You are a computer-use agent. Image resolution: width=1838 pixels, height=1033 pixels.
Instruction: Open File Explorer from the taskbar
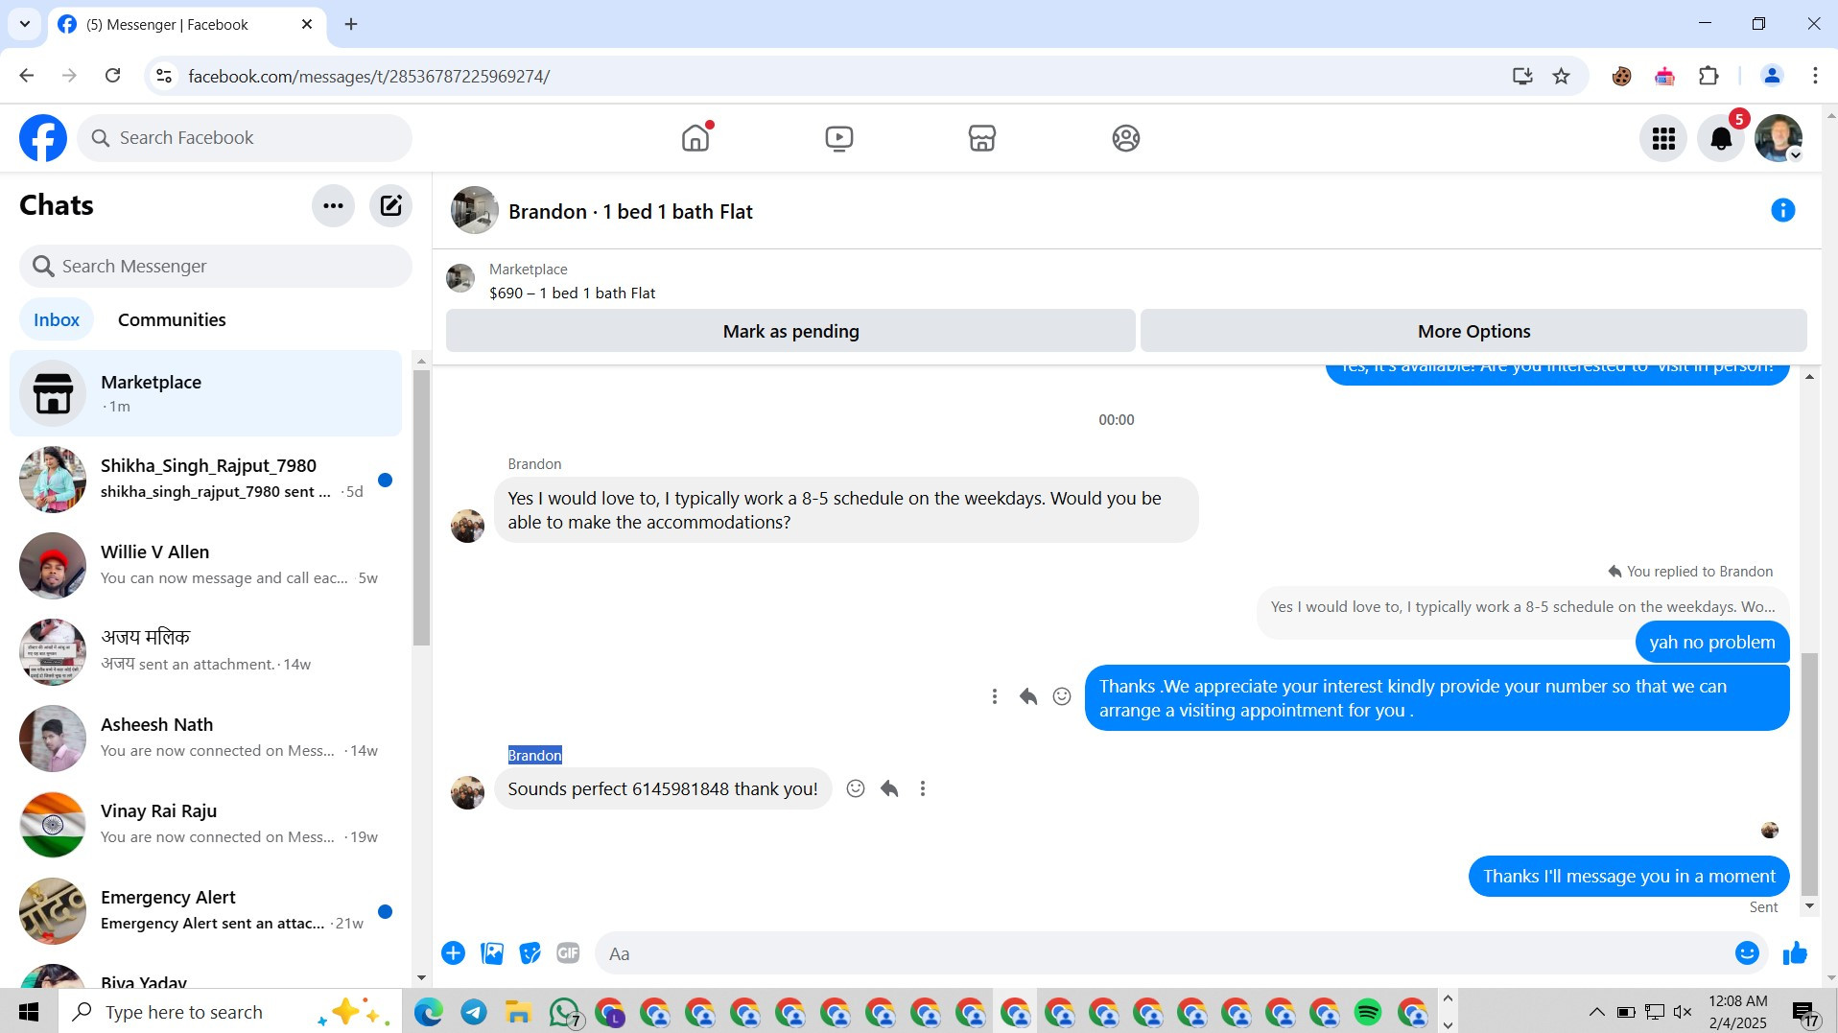(518, 1012)
